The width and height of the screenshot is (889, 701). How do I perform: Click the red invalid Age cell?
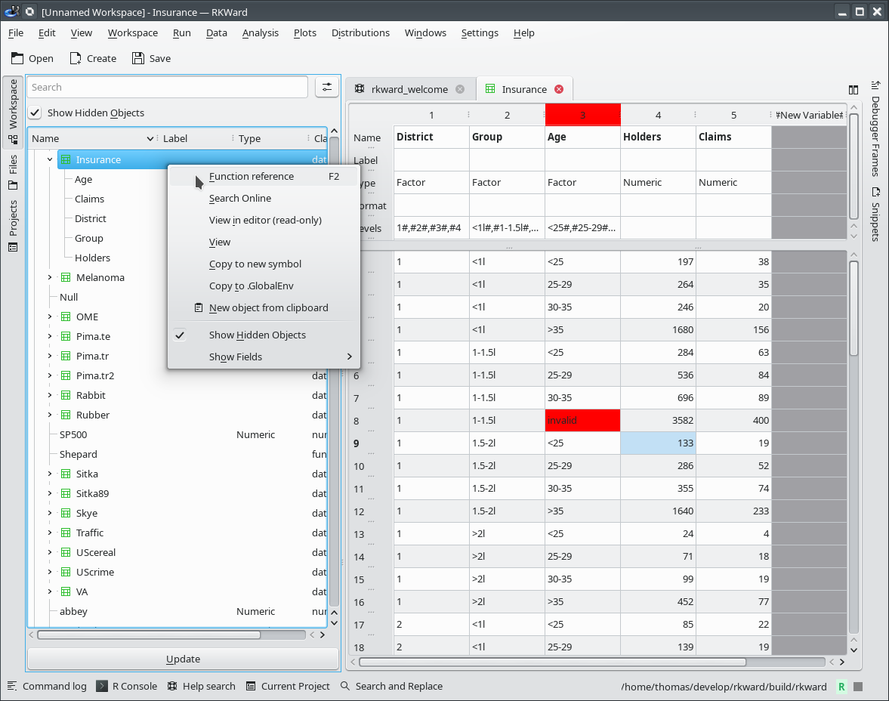click(x=582, y=420)
